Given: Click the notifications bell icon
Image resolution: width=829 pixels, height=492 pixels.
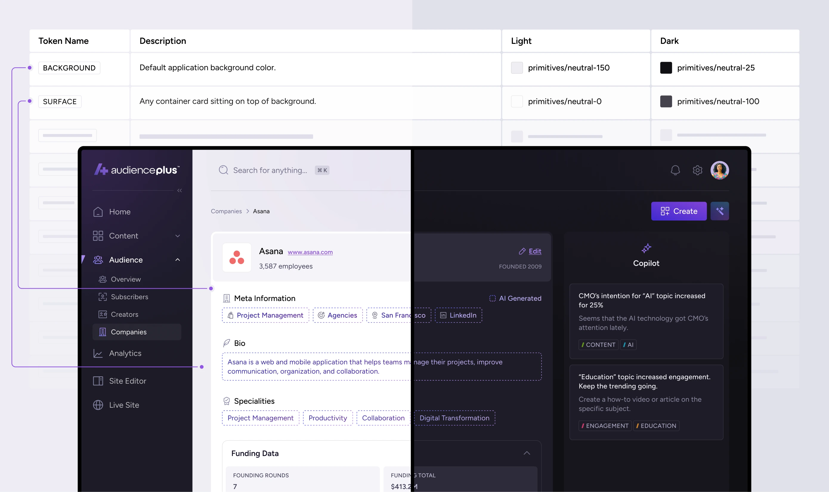Looking at the screenshot, I should [x=675, y=170].
